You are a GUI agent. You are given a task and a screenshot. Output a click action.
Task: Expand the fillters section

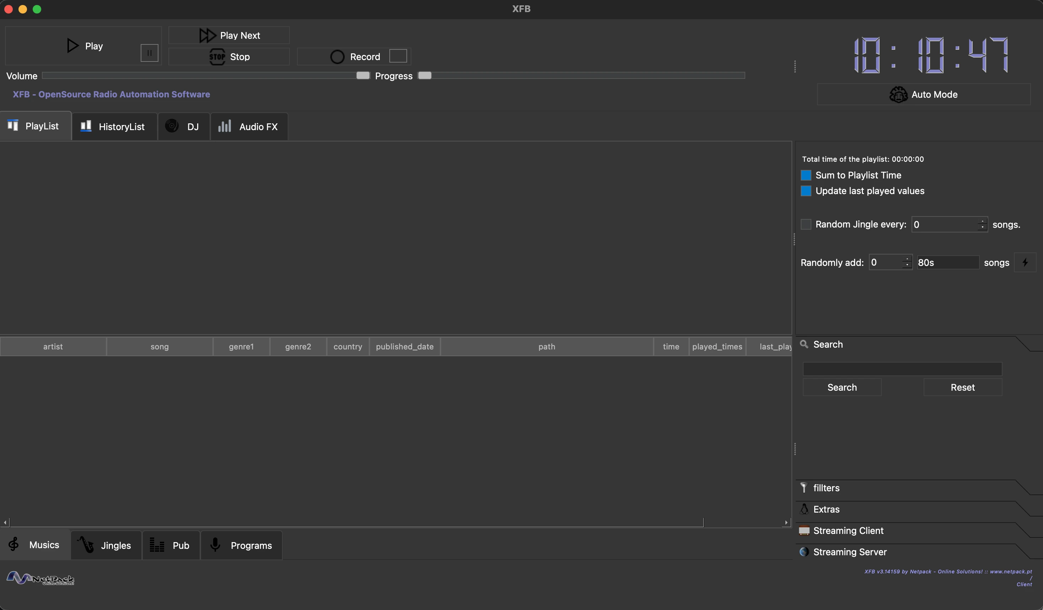tap(910, 488)
